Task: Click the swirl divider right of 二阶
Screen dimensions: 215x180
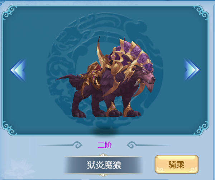Action: click(148, 145)
